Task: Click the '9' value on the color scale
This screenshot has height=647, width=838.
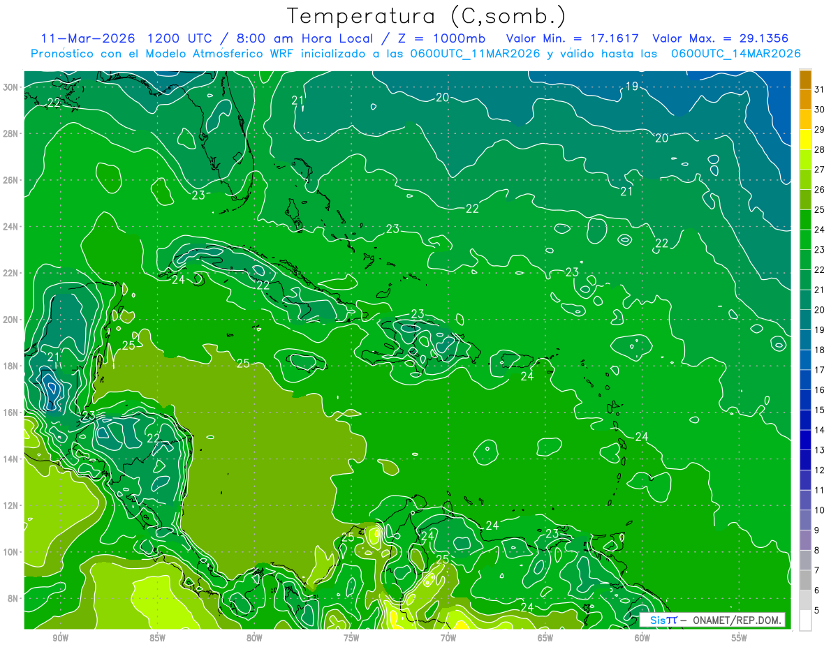Action: (x=817, y=530)
